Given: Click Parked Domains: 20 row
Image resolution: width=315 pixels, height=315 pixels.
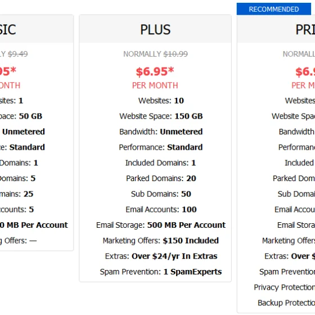Looking at the screenshot, I should [x=161, y=178].
